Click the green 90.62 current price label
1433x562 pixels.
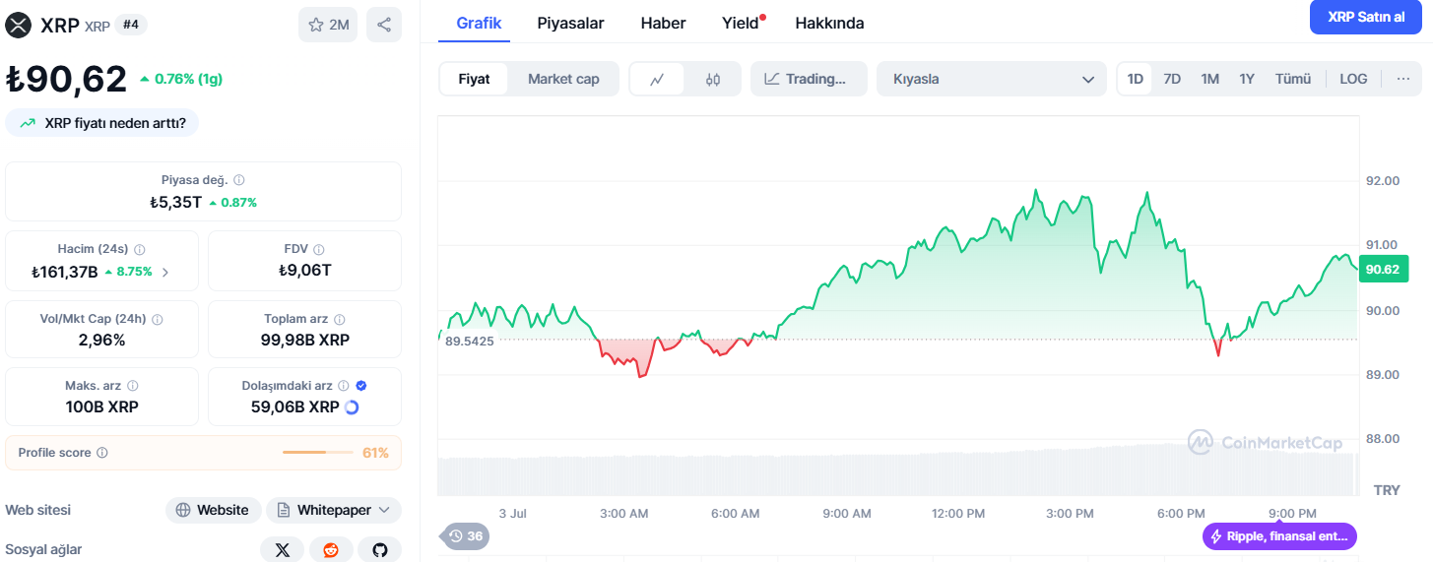[1383, 270]
